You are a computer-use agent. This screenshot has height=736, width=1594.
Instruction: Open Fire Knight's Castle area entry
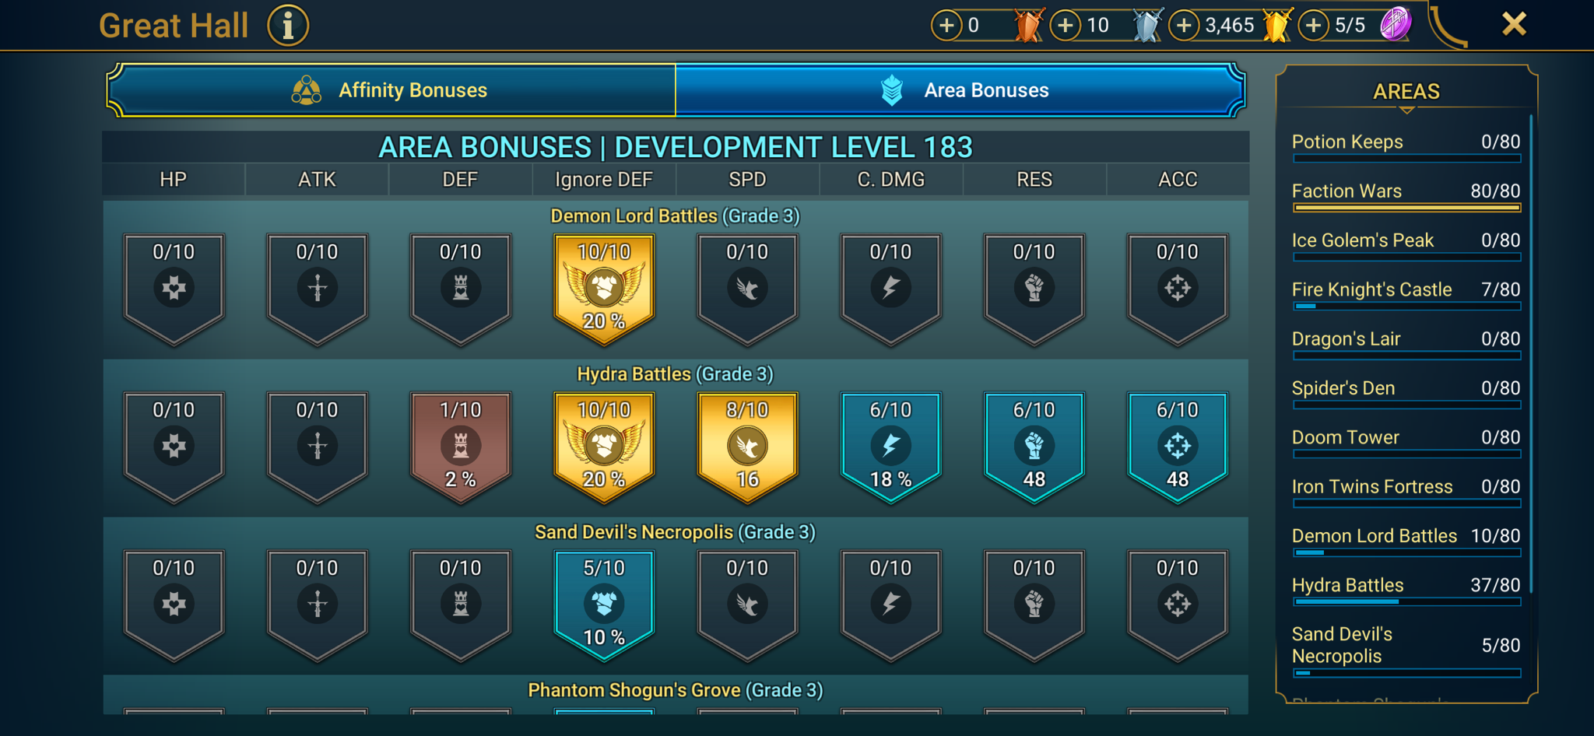[1406, 295]
